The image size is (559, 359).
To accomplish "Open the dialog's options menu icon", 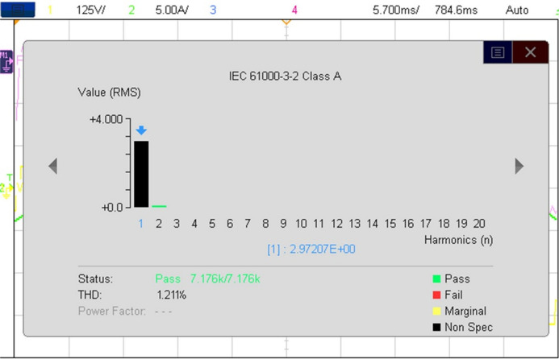I will pyautogui.click(x=498, y=52).
